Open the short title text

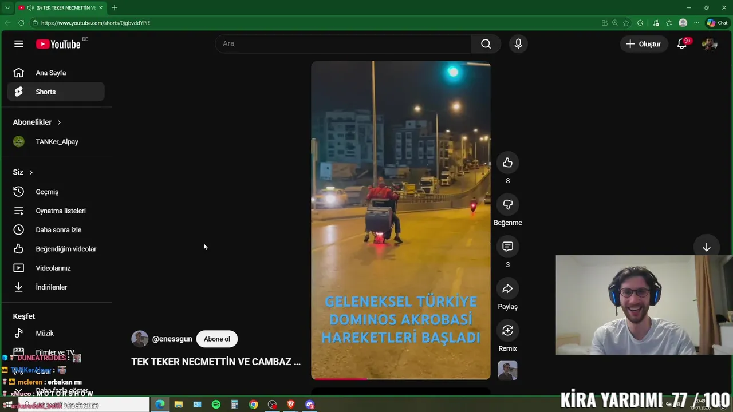[x=216, y=362]
